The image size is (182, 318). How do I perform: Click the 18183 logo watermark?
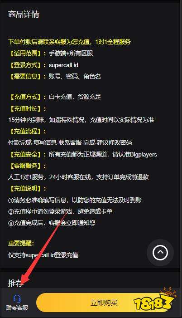point(155,300)
